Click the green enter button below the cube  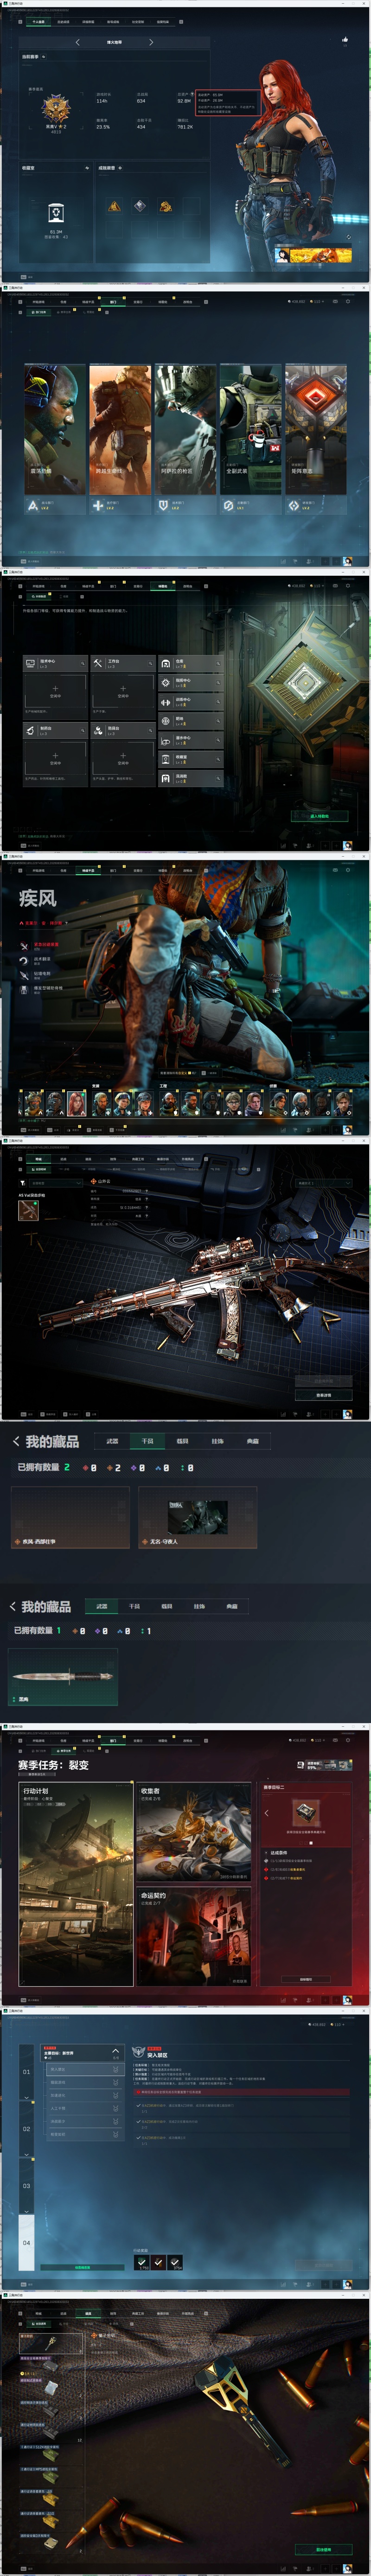pos(319,816)
